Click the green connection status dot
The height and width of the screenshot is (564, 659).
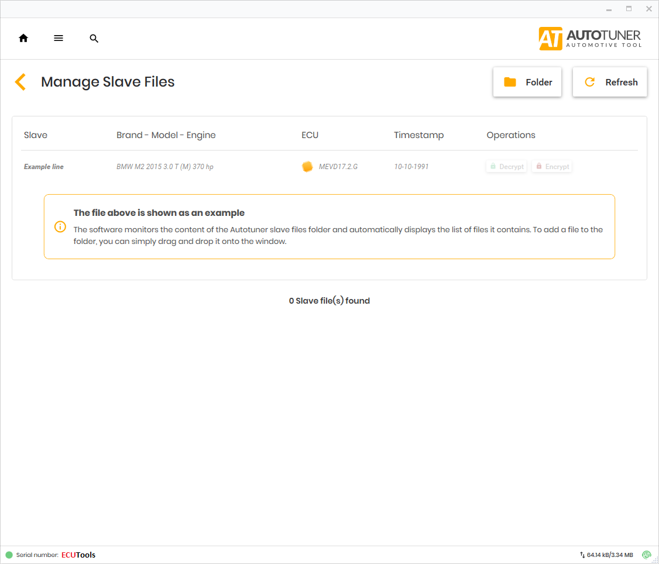(9, 555)
